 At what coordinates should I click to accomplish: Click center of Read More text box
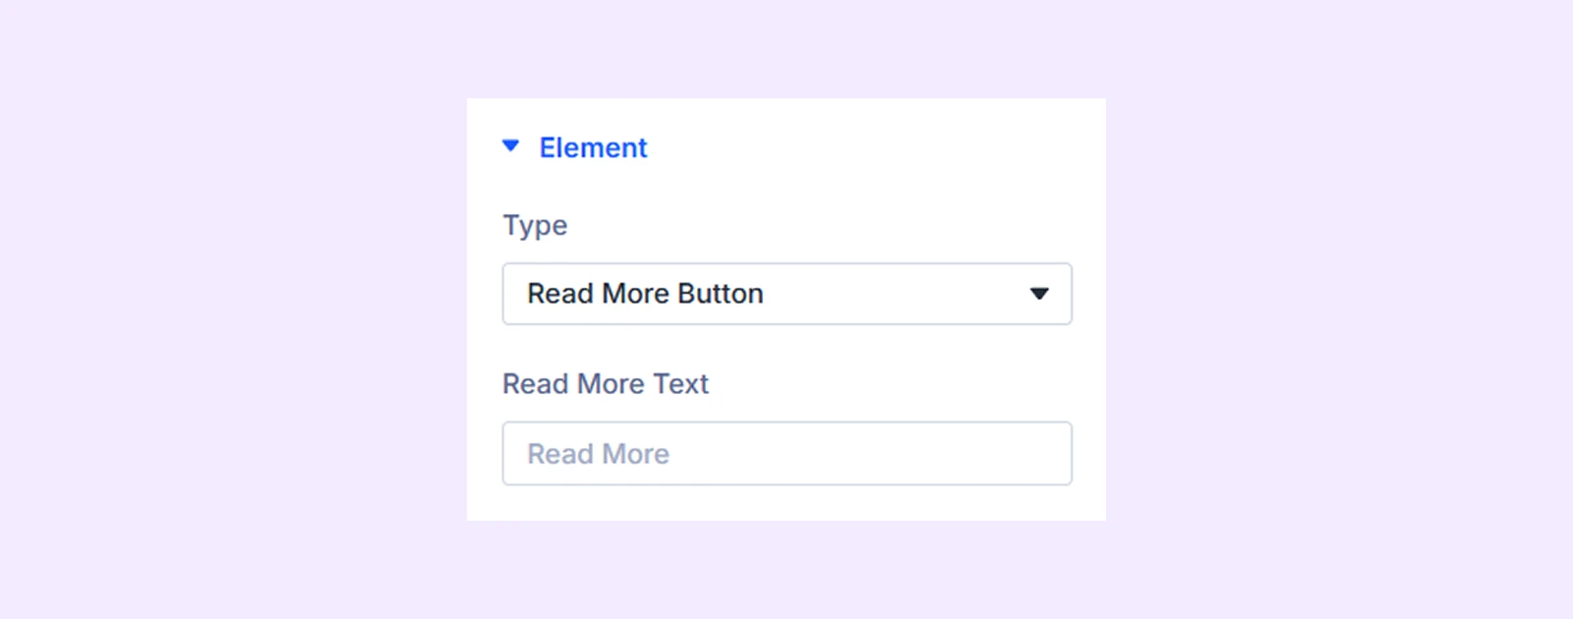point(786,453)
